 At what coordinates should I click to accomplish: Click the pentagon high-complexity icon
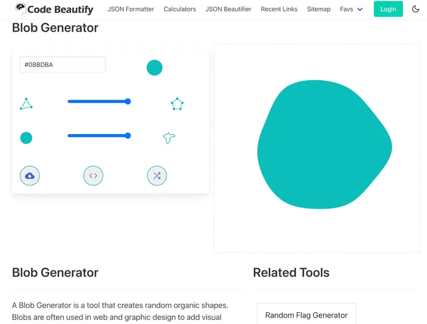(x=177, y=104)
